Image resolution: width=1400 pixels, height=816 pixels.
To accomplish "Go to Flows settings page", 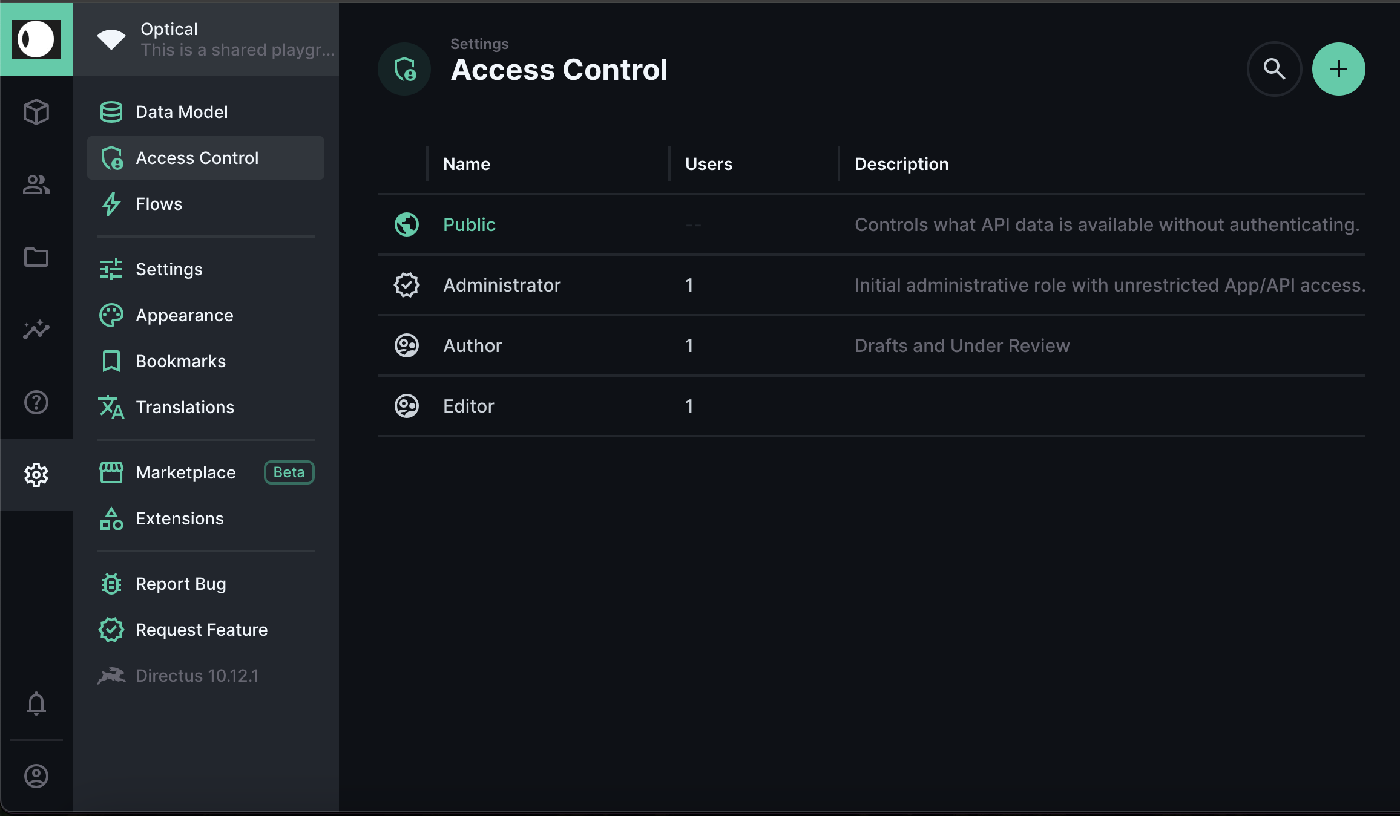I will (x=206, y=204).
